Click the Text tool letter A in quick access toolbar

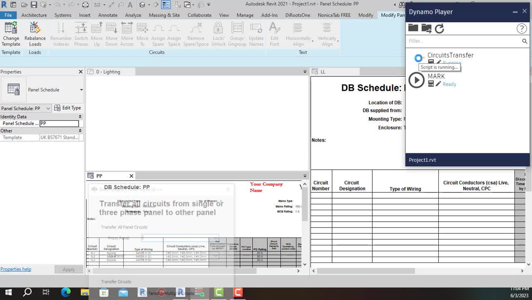130,5
